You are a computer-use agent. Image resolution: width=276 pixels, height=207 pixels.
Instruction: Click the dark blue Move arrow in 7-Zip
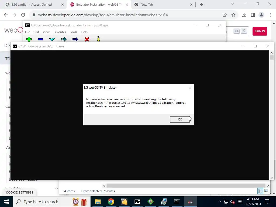[75, 39]
